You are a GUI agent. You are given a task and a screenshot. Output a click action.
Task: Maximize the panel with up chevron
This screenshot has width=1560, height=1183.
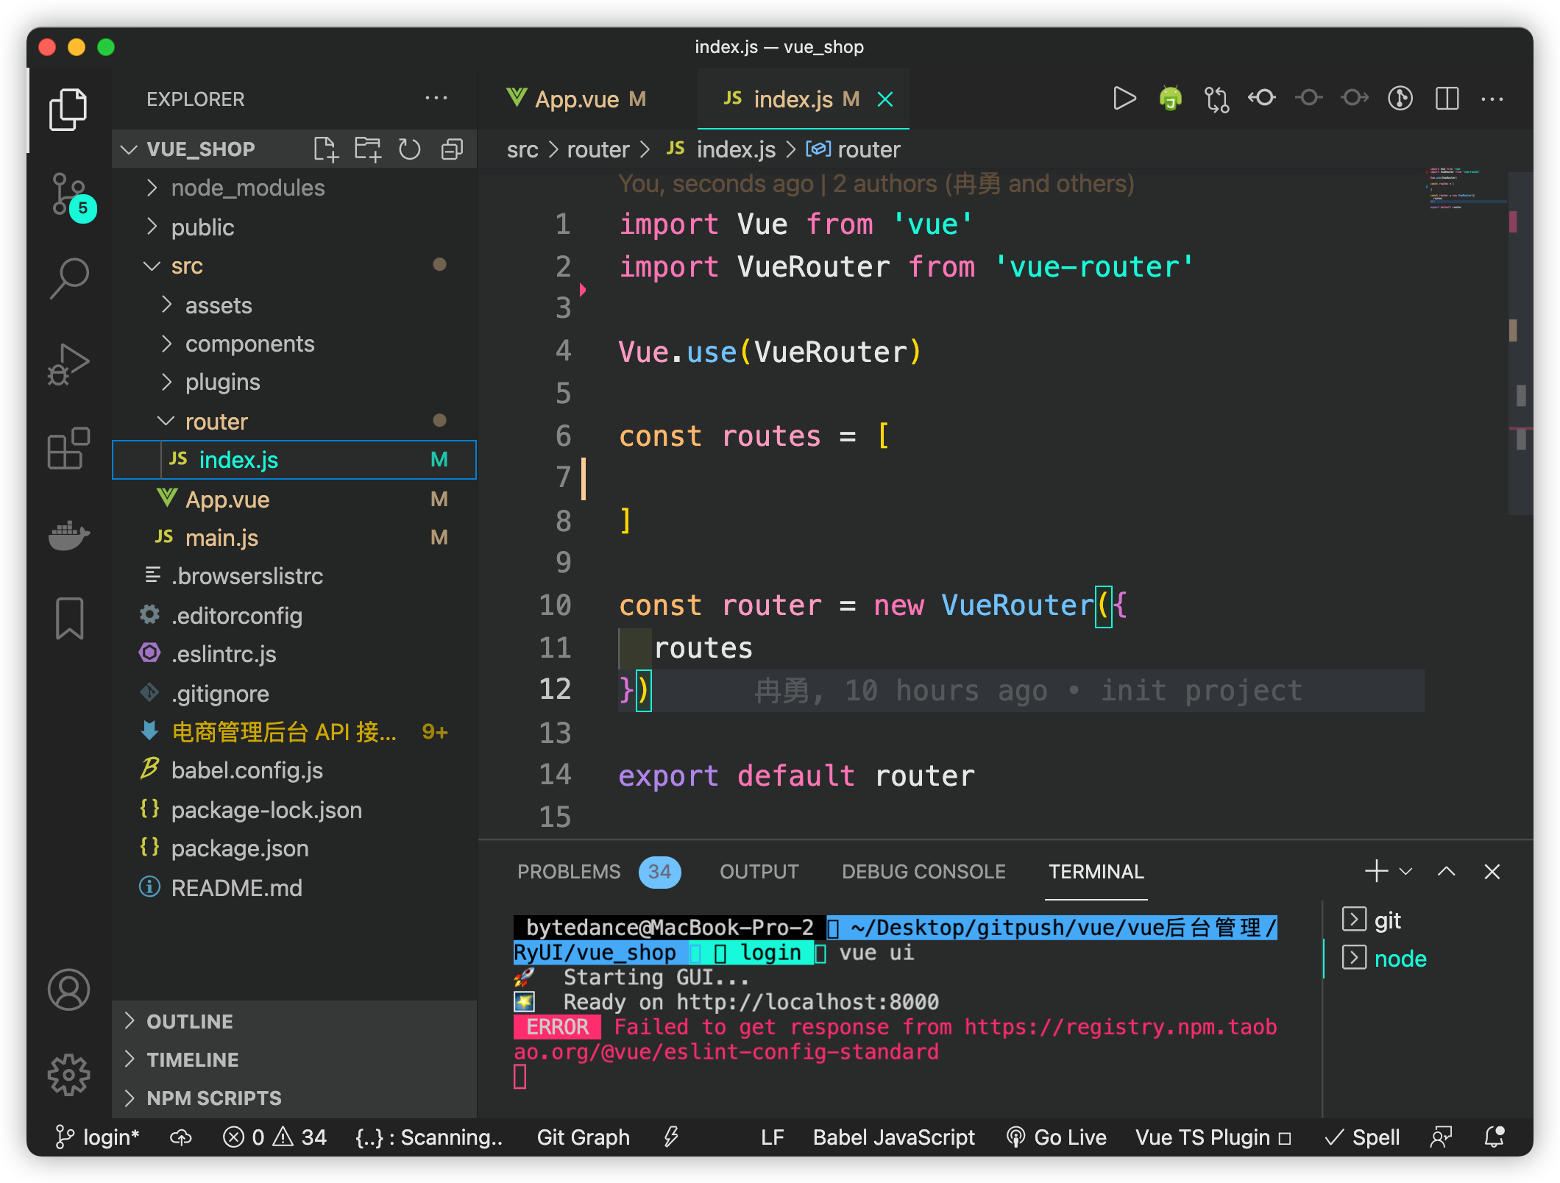coord(1446,872)
